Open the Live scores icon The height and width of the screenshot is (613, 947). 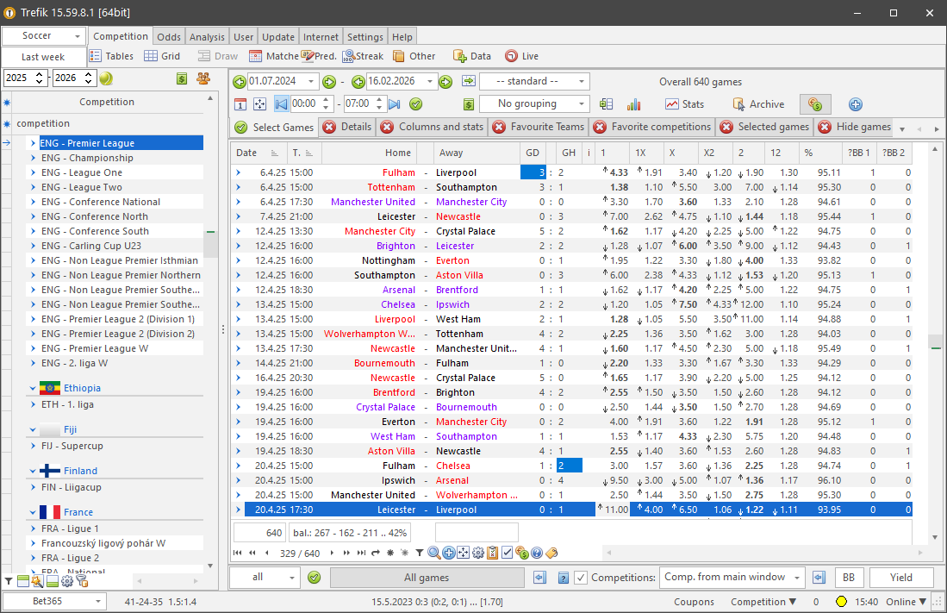click(512, 56)
